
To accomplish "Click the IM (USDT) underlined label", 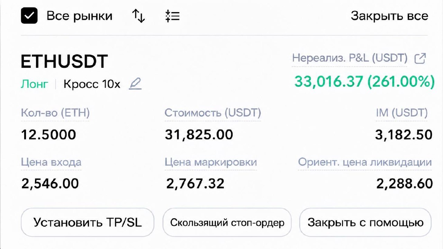I will tap(402, 113).
